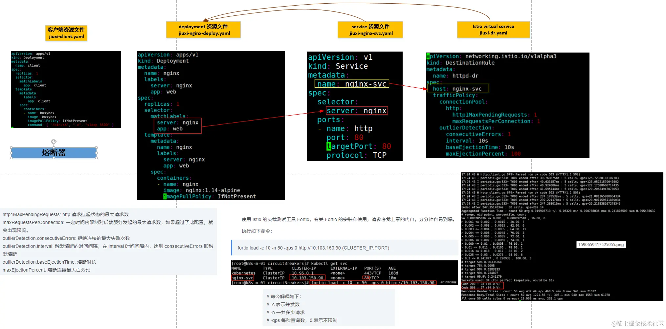This screenshot has width=666, height=329.
Task: Click 'replicas: 1' in the nginx Deployment YAML
Action: [x=162, y=104]
